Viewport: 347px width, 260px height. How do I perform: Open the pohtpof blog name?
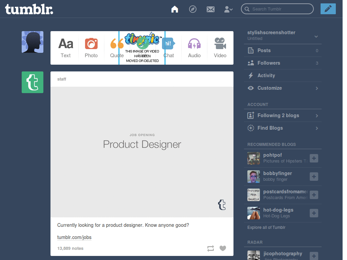pos(272,155)
